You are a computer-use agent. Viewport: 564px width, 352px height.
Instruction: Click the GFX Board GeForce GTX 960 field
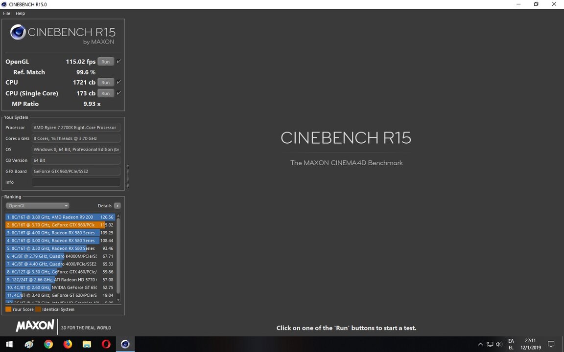(x=76, y=171)
